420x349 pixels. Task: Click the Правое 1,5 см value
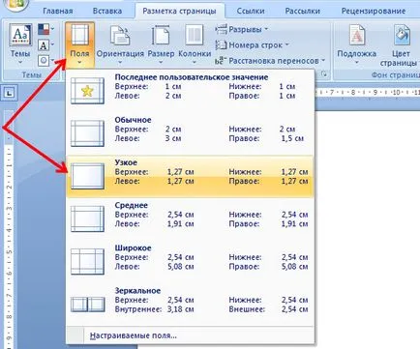click(x=292, y=138)
